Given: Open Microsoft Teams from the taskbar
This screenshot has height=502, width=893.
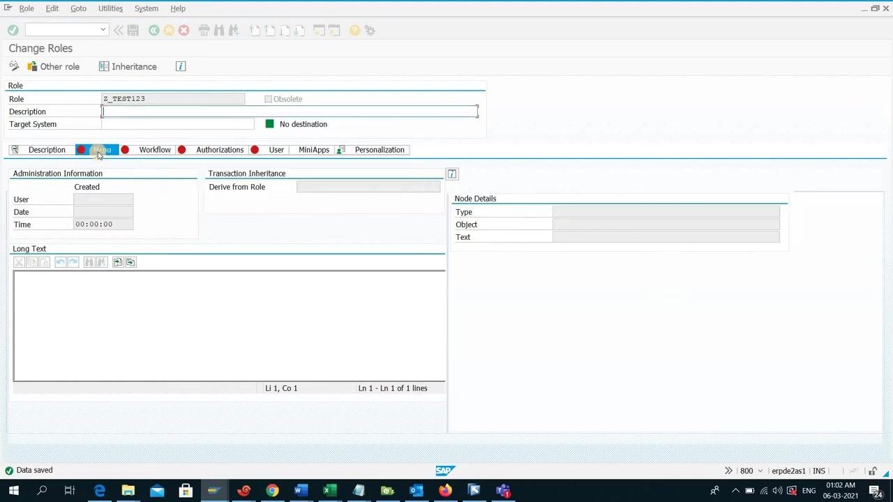Looking at the screenshot, I should [503, 491].
